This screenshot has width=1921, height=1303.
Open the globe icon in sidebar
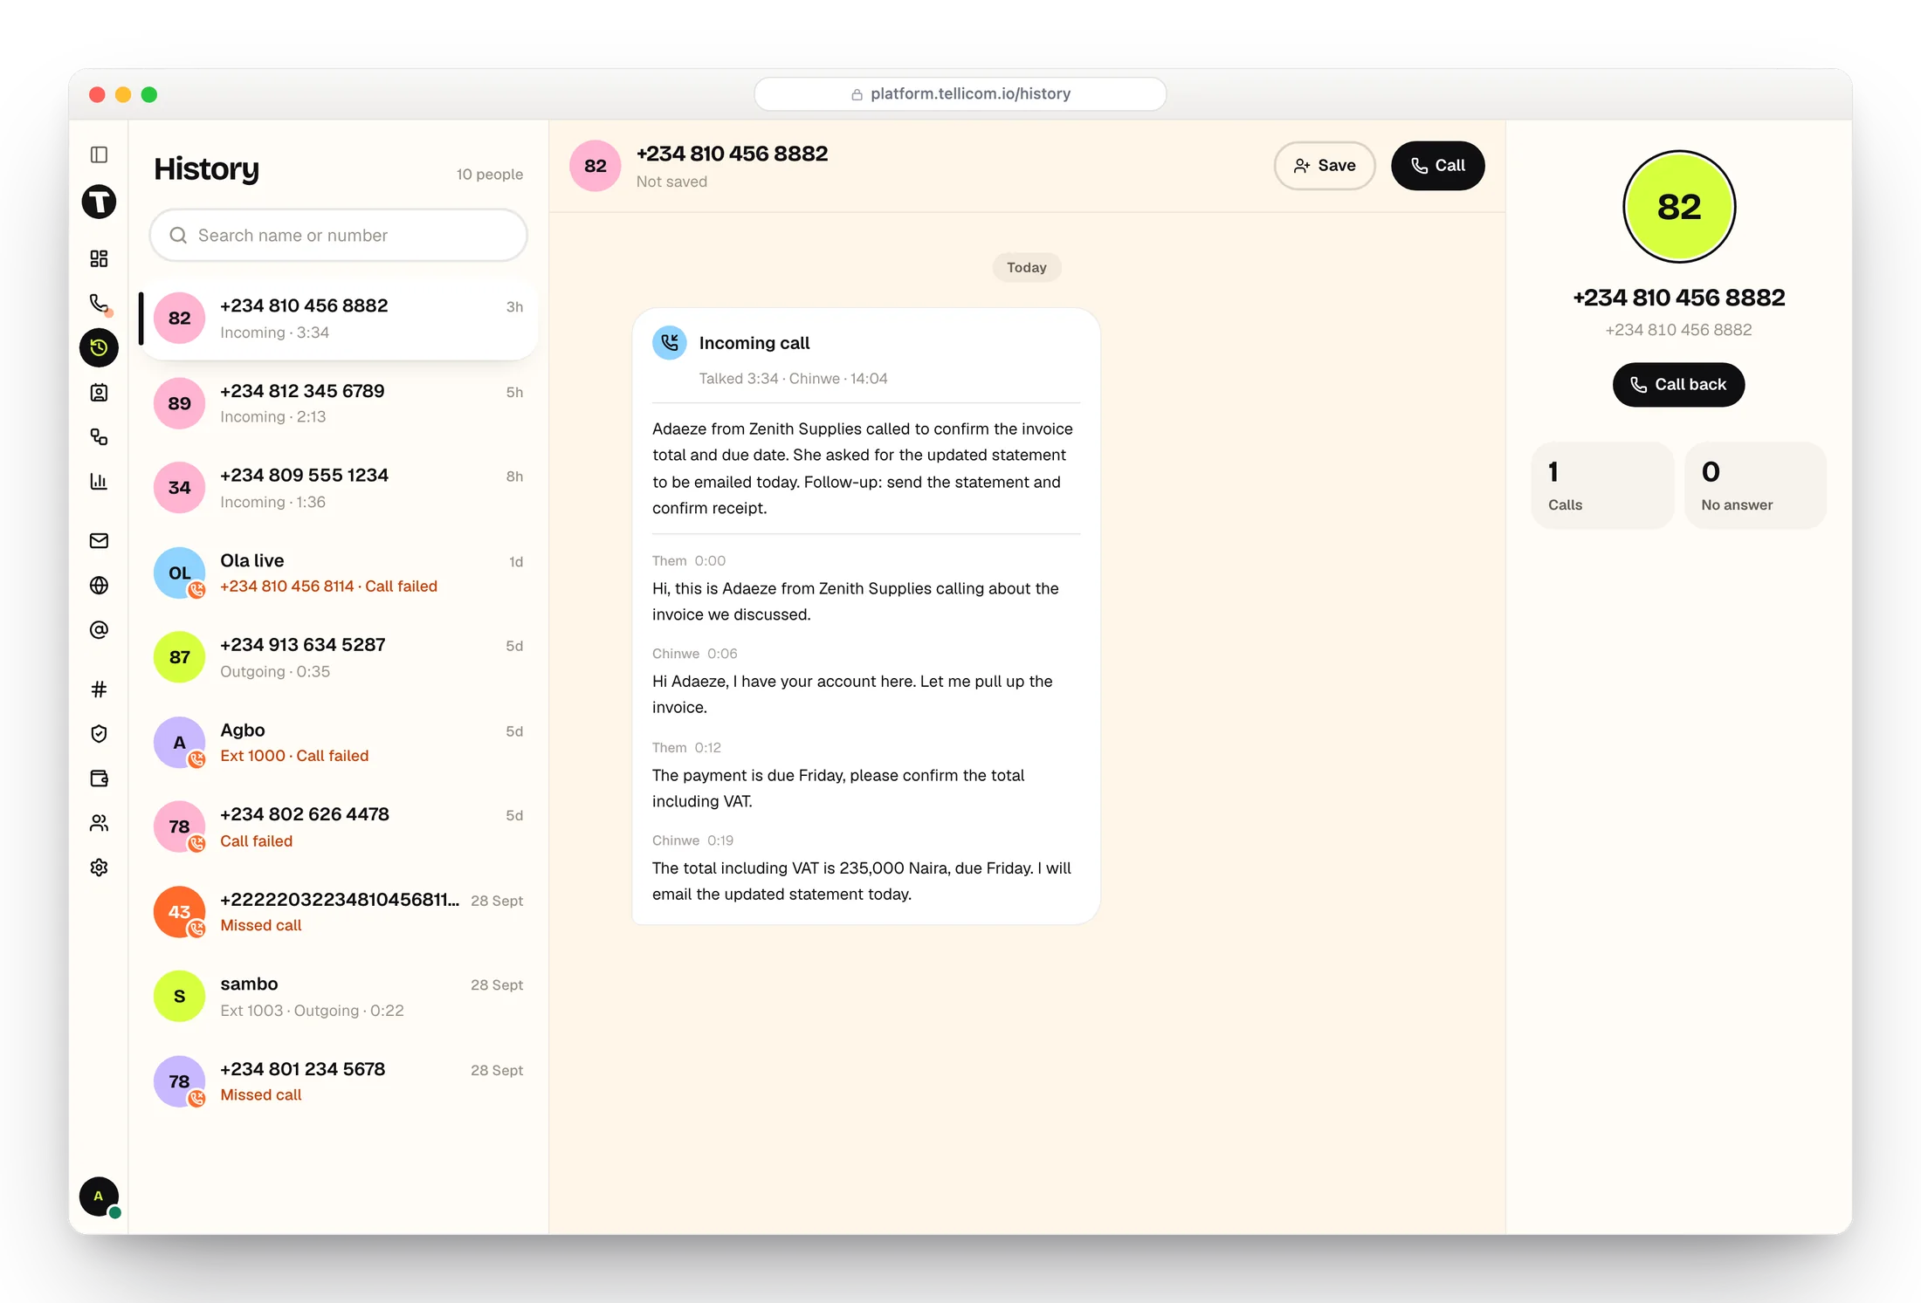(x=99, y=585)
